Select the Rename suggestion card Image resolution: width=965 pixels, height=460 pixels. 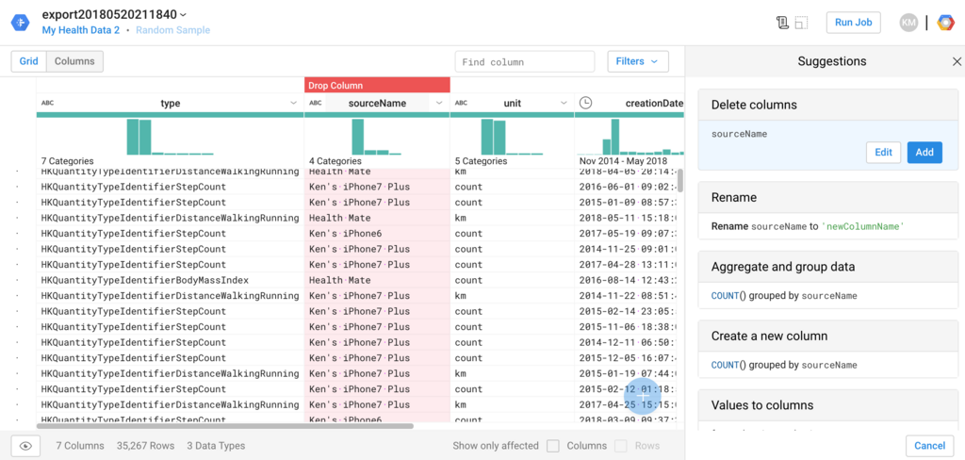tap(827, 210)
